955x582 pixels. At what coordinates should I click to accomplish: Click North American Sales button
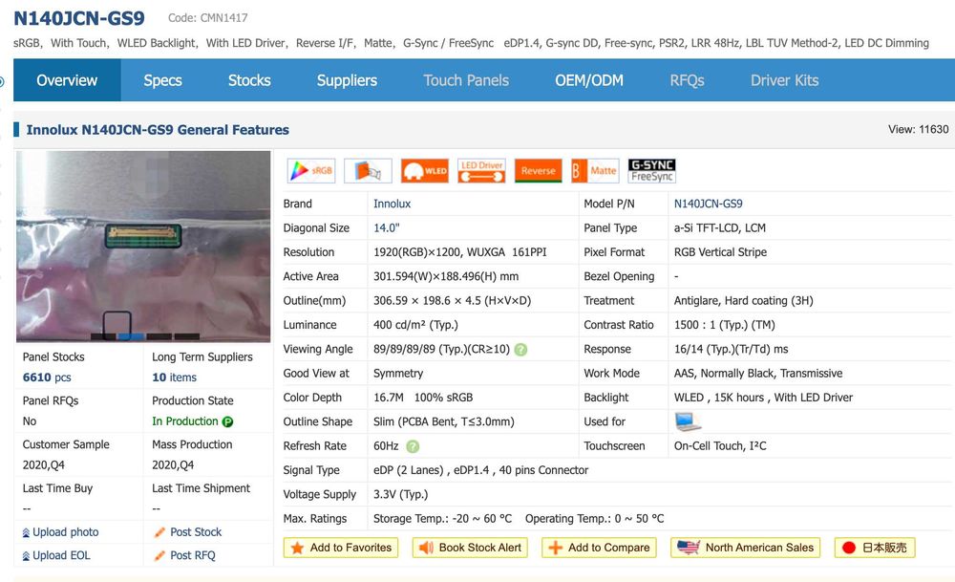coord(746,548)
